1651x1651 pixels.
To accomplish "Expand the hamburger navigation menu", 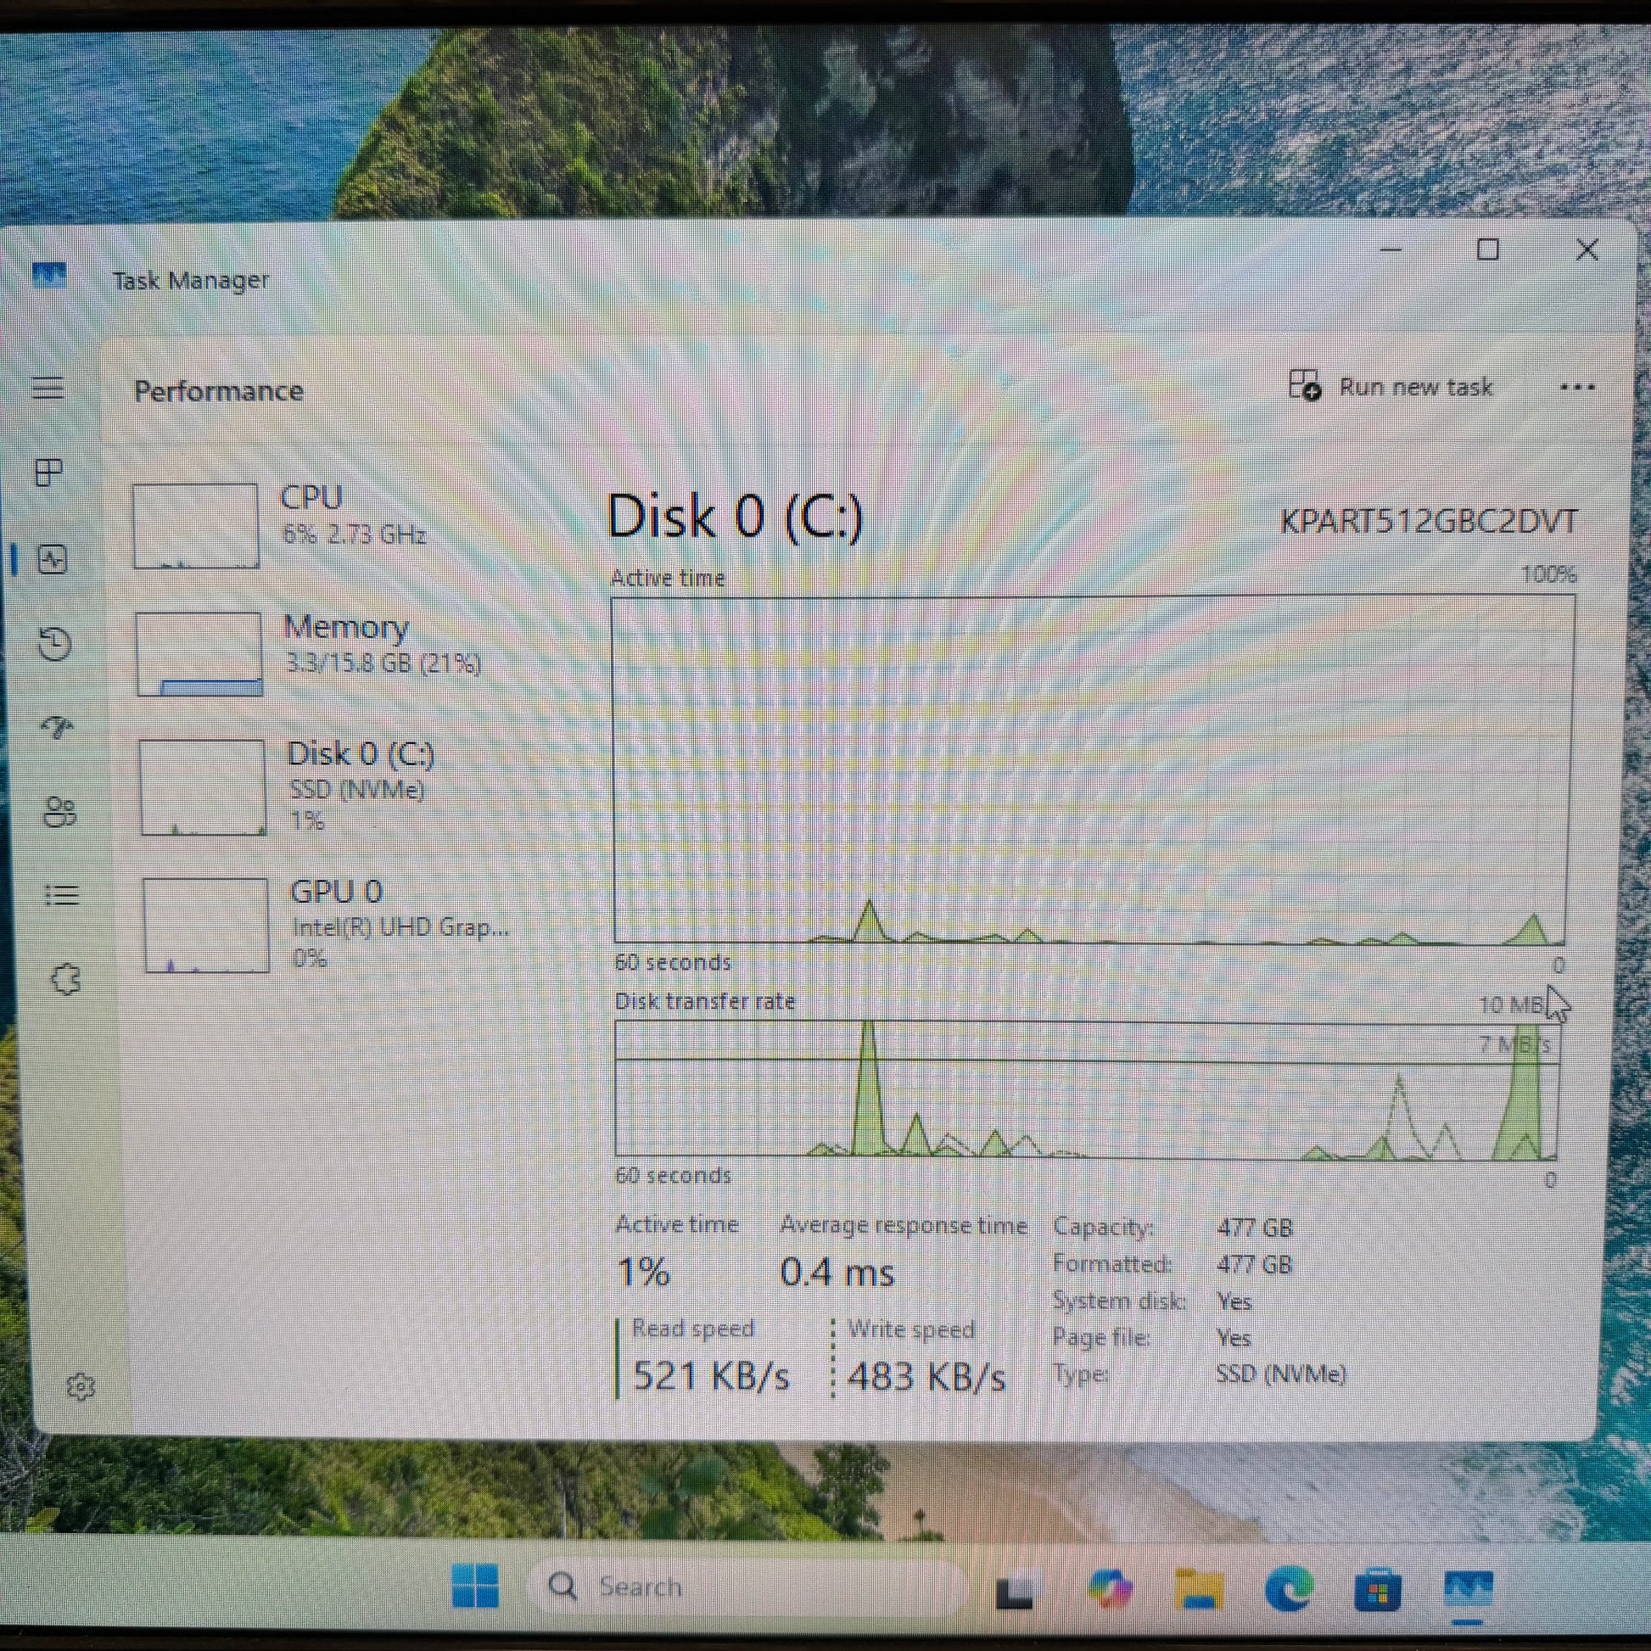I will coord(48,387).
